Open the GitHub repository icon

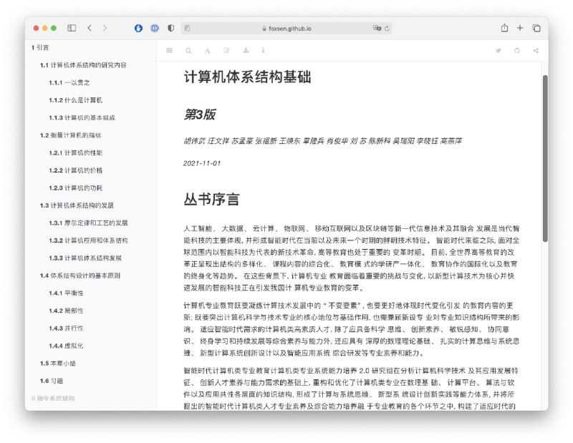(x=516, y=51)
